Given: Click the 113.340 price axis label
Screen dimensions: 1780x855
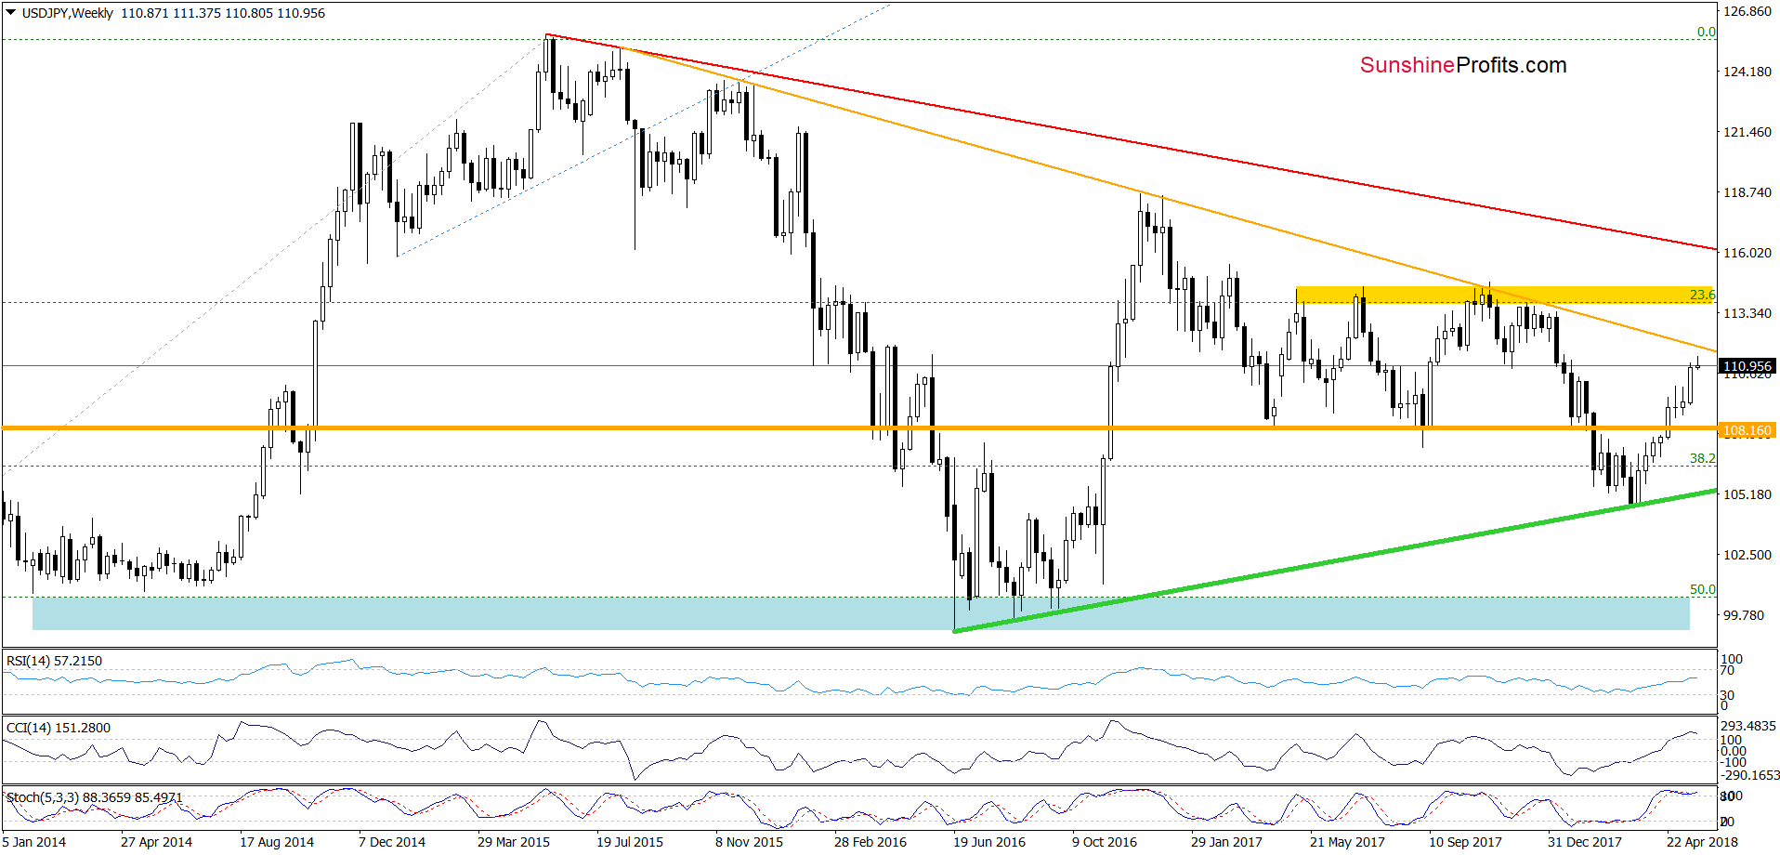Looking at the screenshot, I should [1747, 313].
